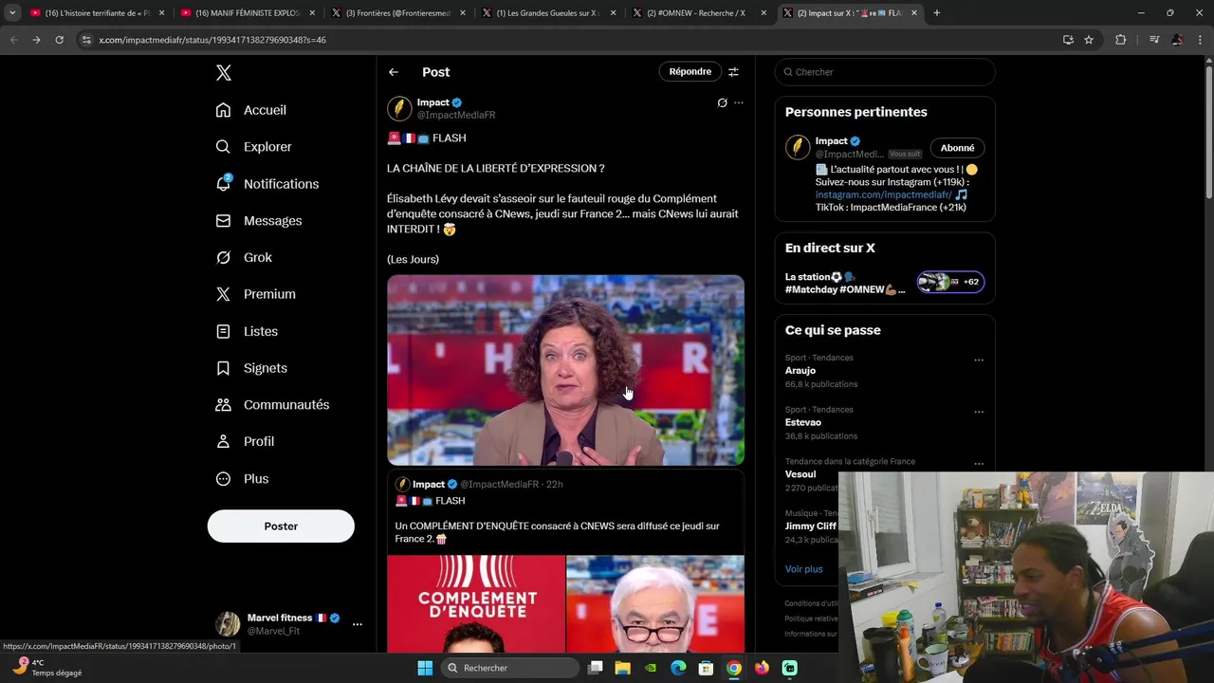Click the weather widget on taskbar
Screen dimensions: 1214x683
[x=47, y=668]
